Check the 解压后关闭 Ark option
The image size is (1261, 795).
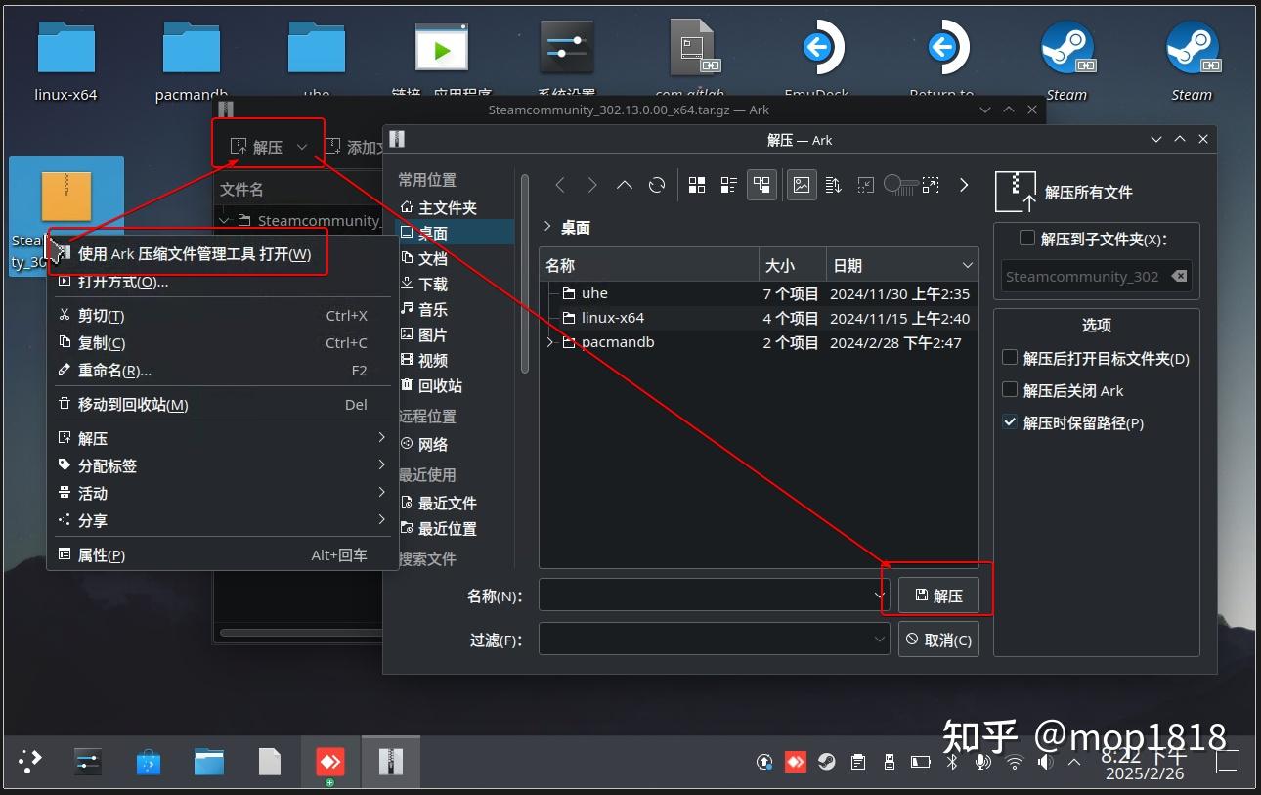[1009, 388]
